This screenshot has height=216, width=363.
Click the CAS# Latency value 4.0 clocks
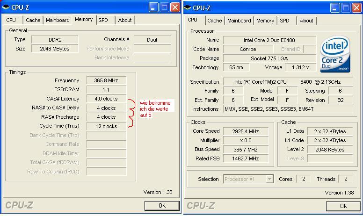tap(107, 99)
